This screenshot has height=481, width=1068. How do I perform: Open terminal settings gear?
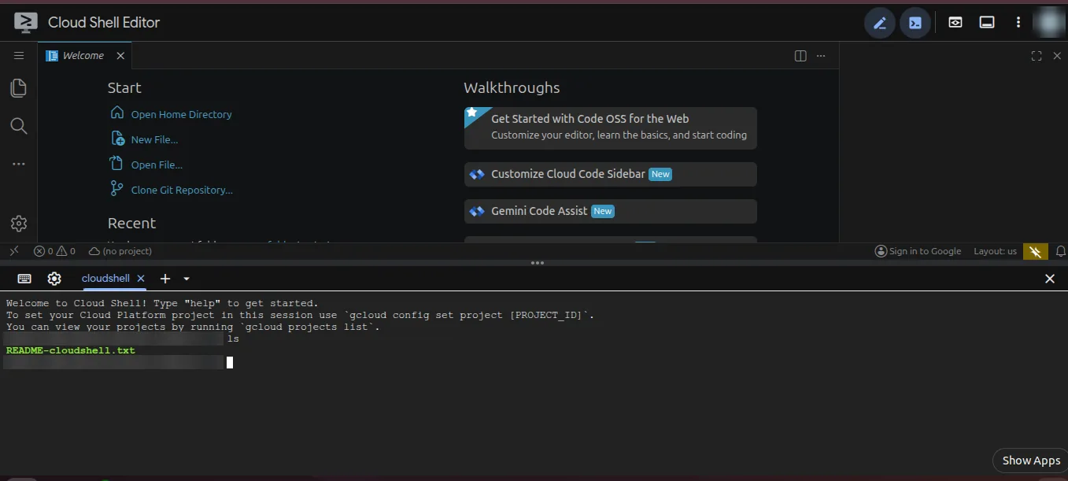[54, 279]
